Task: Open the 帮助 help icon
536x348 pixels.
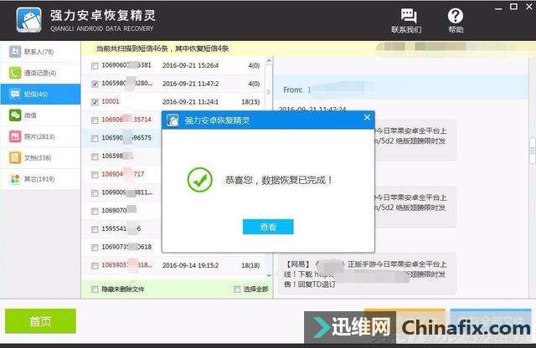Action: coord(456,20)
